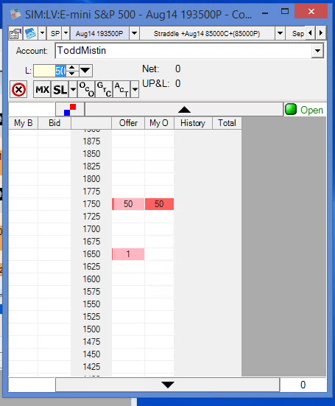The image size is (335, 406).
Task: Click the red and blue squares icon
Action: tap(70, 110)
